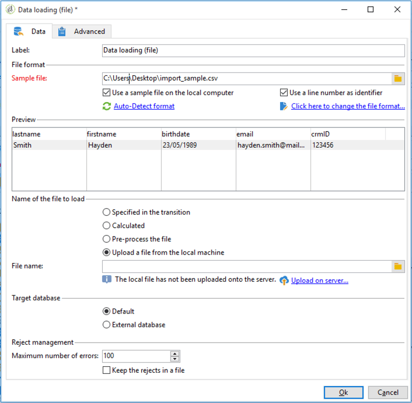Minimize the Data loading window
Image resolution: width=412 pixels, height=403 pixels.
[344, 10]
